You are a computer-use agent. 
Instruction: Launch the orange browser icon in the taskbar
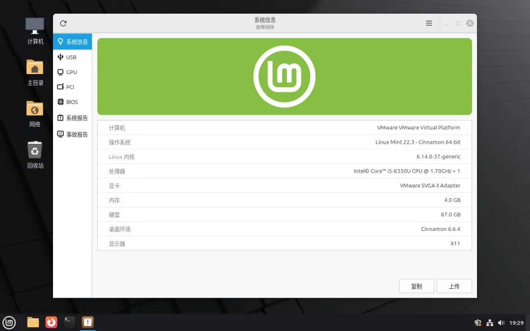[52, 322]
